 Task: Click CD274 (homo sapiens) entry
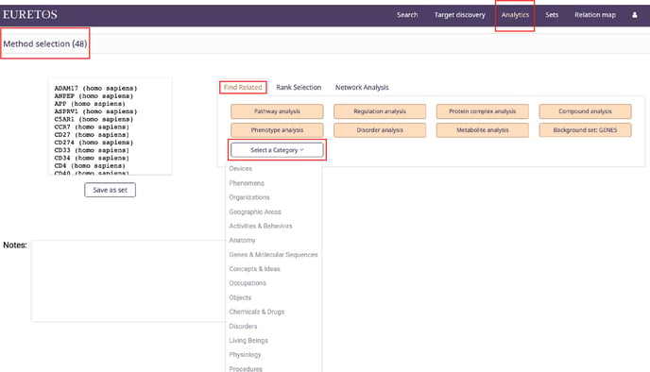[x=94, y=143]
